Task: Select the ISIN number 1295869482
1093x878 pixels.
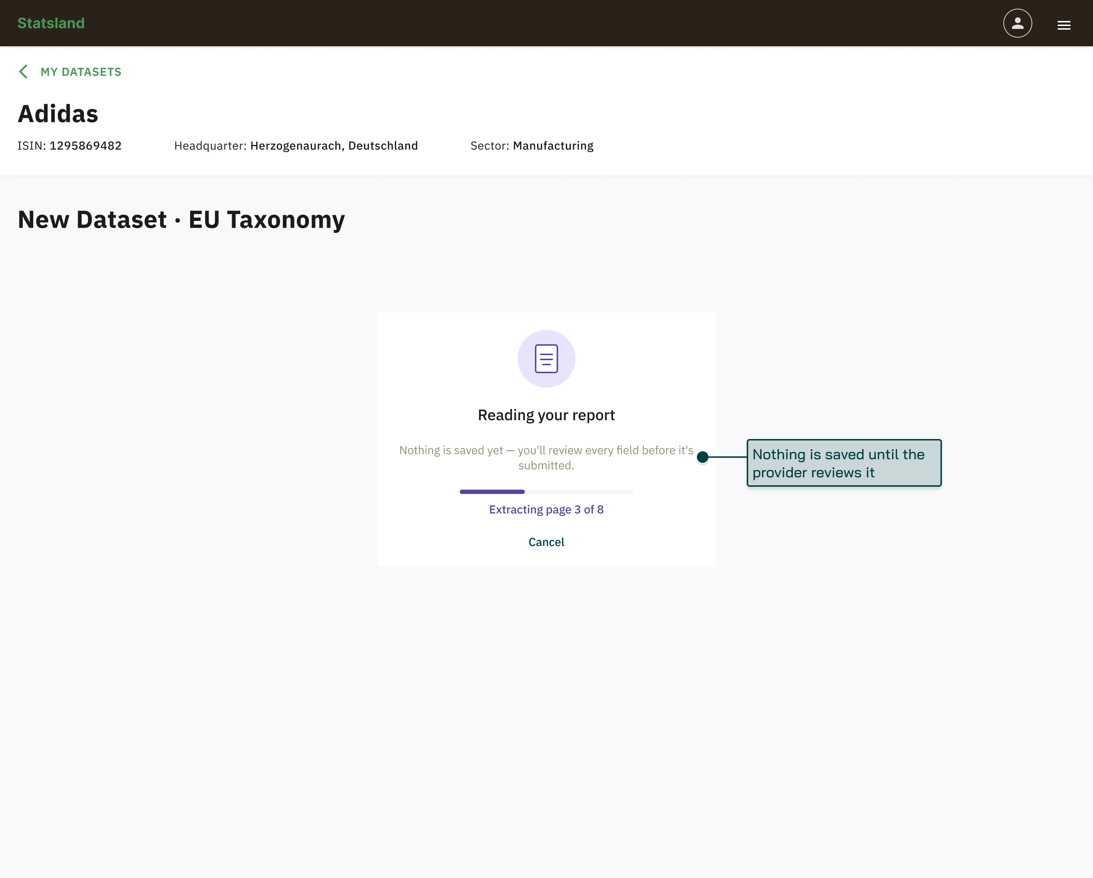Action: [x=86, y=146]
